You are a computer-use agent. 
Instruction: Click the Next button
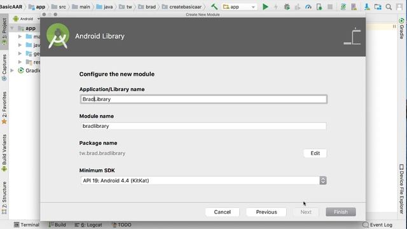tap(306, 212)
